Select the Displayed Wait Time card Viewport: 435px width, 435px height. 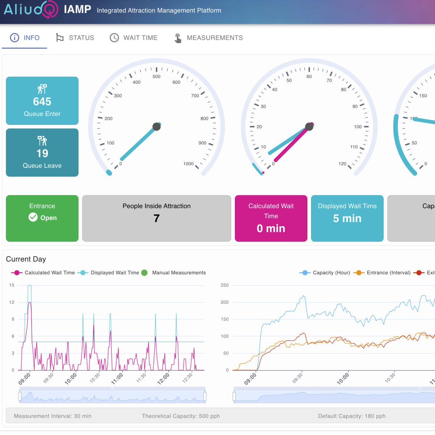coord(347,218)
